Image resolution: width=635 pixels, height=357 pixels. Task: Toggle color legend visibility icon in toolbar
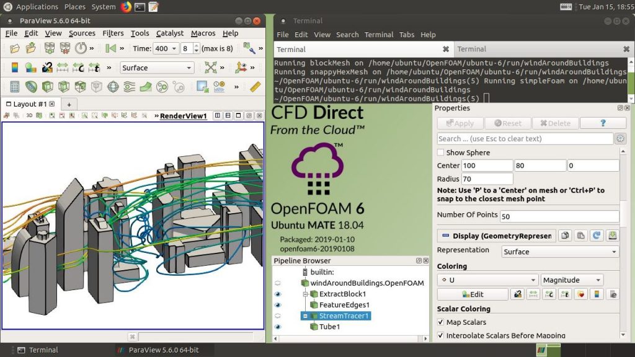(15, 68)
